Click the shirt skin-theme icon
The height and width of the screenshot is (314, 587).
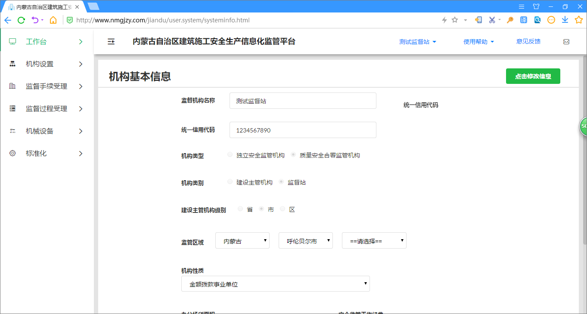(536, 6)
